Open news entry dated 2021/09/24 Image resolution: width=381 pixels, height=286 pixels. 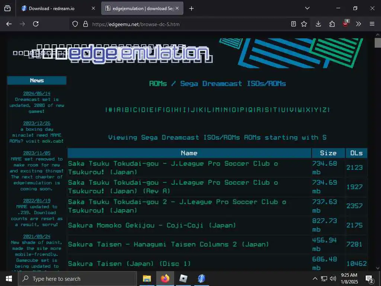(37, 236)
